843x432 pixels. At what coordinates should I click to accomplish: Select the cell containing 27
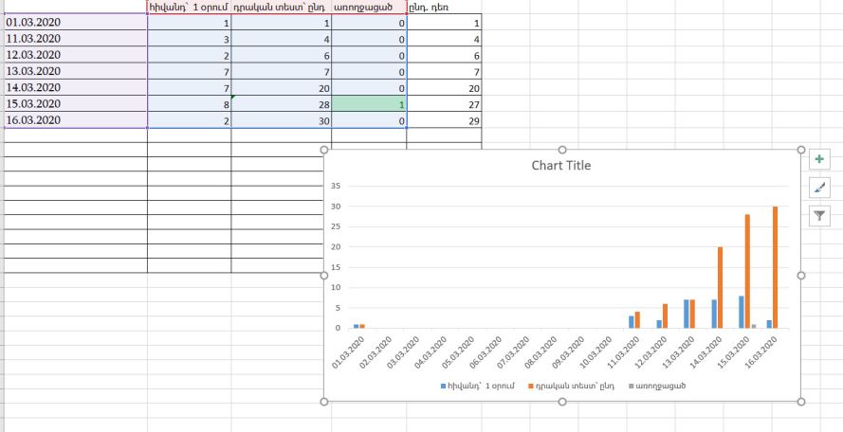coord(444,104)
